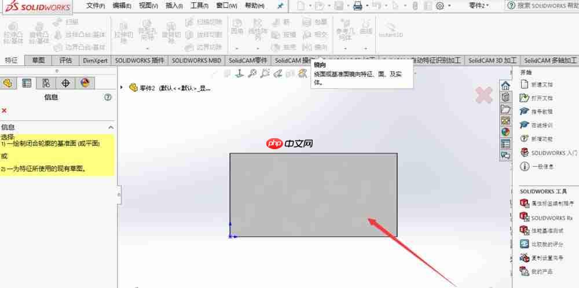The height and width of the screenshot is (288, 579).
Task: Click the faded red X in graphics corner
Action: 483,95
